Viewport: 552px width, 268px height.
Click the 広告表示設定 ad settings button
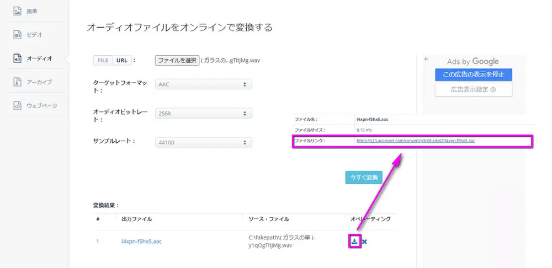(x=473, y=89)
